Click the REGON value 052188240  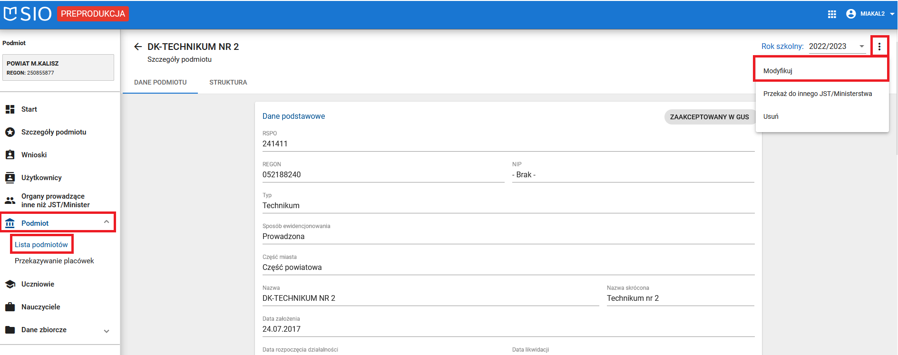pos(282,175)
